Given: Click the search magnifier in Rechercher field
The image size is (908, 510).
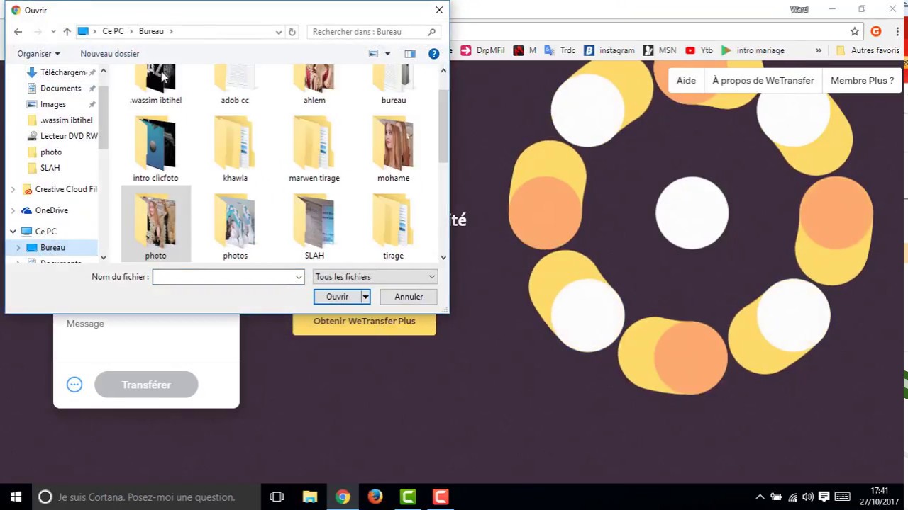Looking at the screenshot, I should point(431,31).
